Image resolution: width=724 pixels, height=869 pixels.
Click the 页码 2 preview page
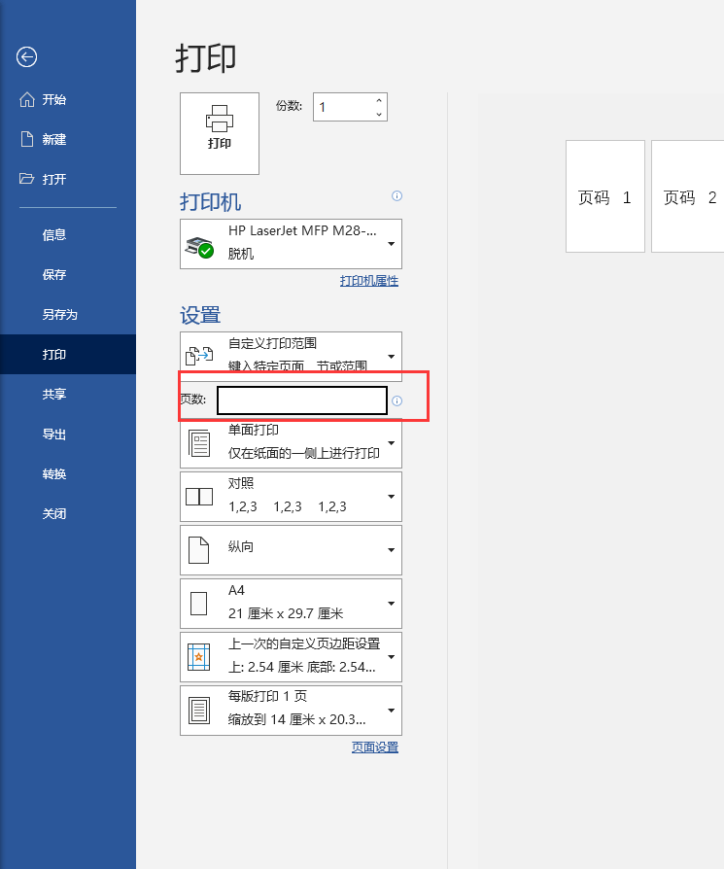688,196
